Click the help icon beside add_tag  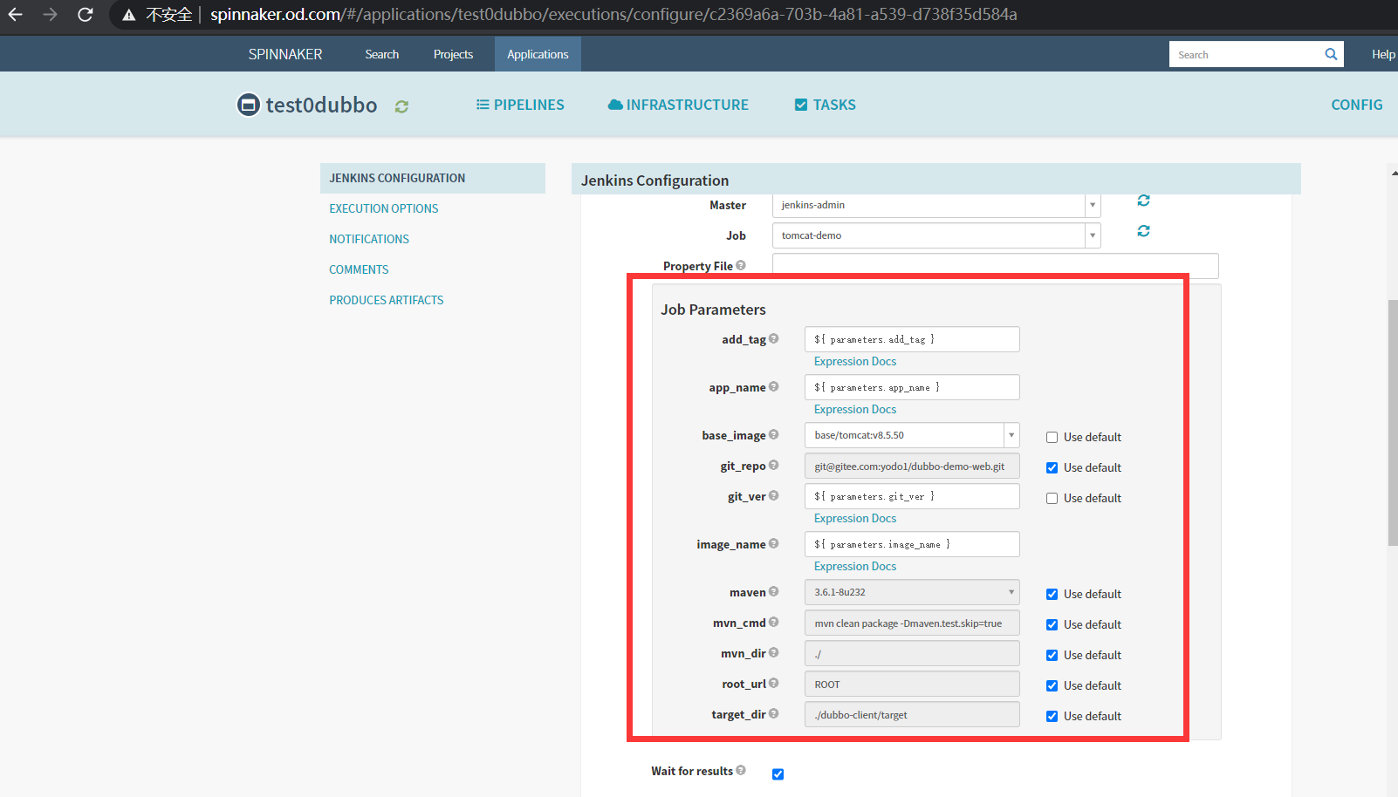pyautogui.click(x=773, y=338)
